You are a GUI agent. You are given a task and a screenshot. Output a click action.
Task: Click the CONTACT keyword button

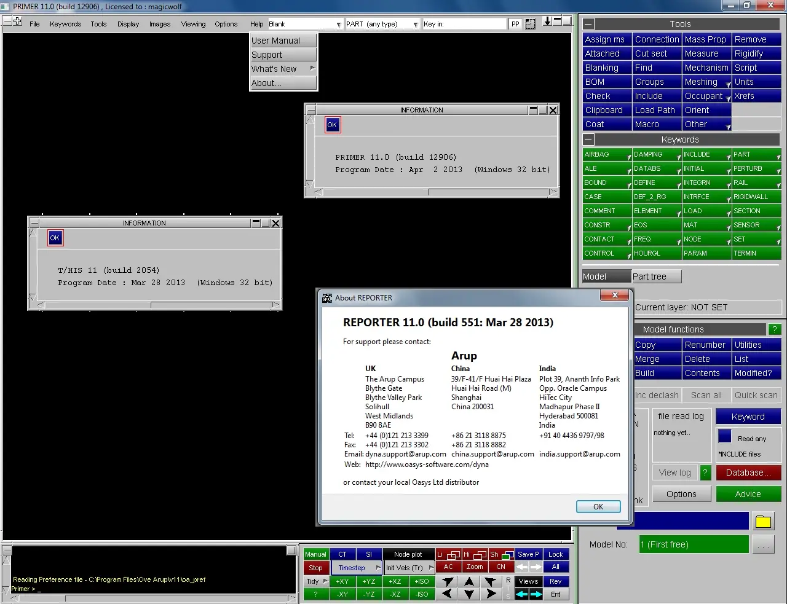coord(607,239)
